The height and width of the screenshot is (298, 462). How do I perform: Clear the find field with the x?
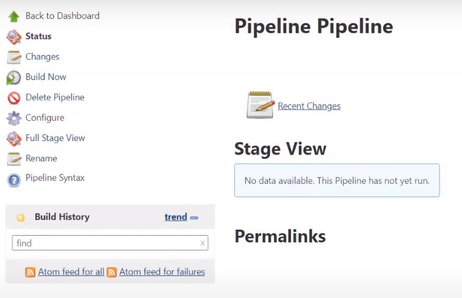pyautogui.click(x=203, y=243)
